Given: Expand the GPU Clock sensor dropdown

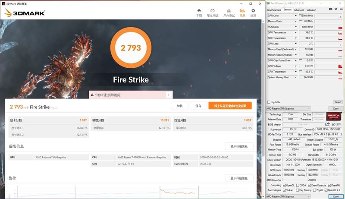Looking at the screenshot, I should (296, 16).
